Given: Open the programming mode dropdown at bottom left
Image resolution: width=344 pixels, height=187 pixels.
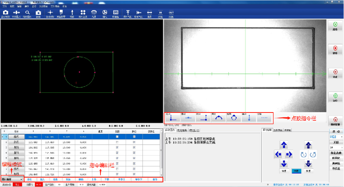Looking at the screenshot, I should (x=21, y=180).
